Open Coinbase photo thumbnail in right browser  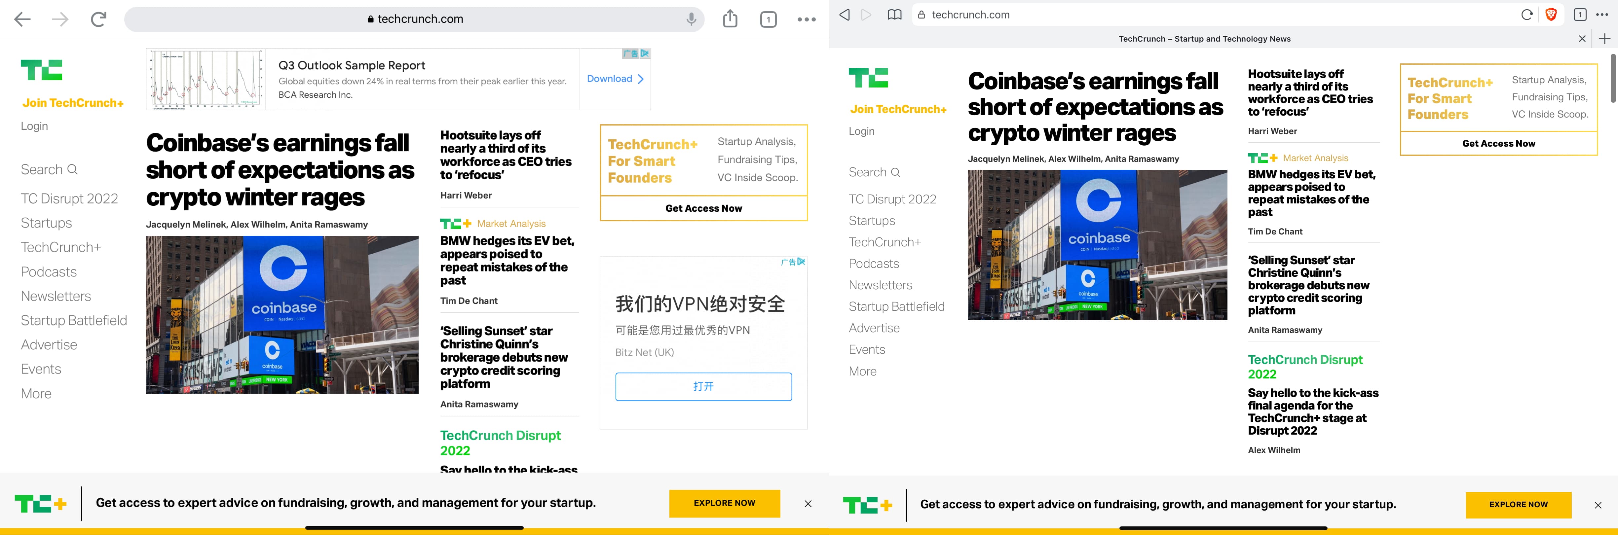1097,245
